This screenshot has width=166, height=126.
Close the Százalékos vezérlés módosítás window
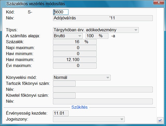[x=159, y=2]
